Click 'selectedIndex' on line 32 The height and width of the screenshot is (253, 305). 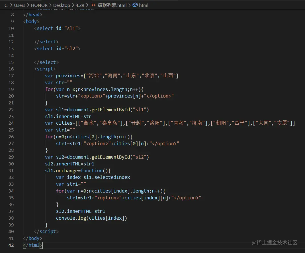pos(112,177)
